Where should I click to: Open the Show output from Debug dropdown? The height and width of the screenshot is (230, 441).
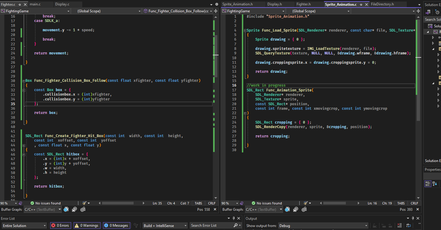point(323,225)
